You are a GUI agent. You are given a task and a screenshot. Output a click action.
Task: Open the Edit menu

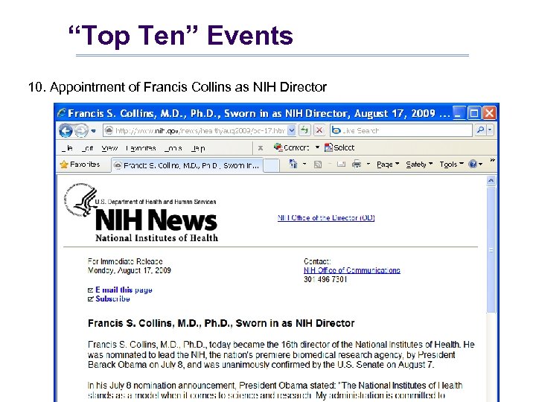88,148
